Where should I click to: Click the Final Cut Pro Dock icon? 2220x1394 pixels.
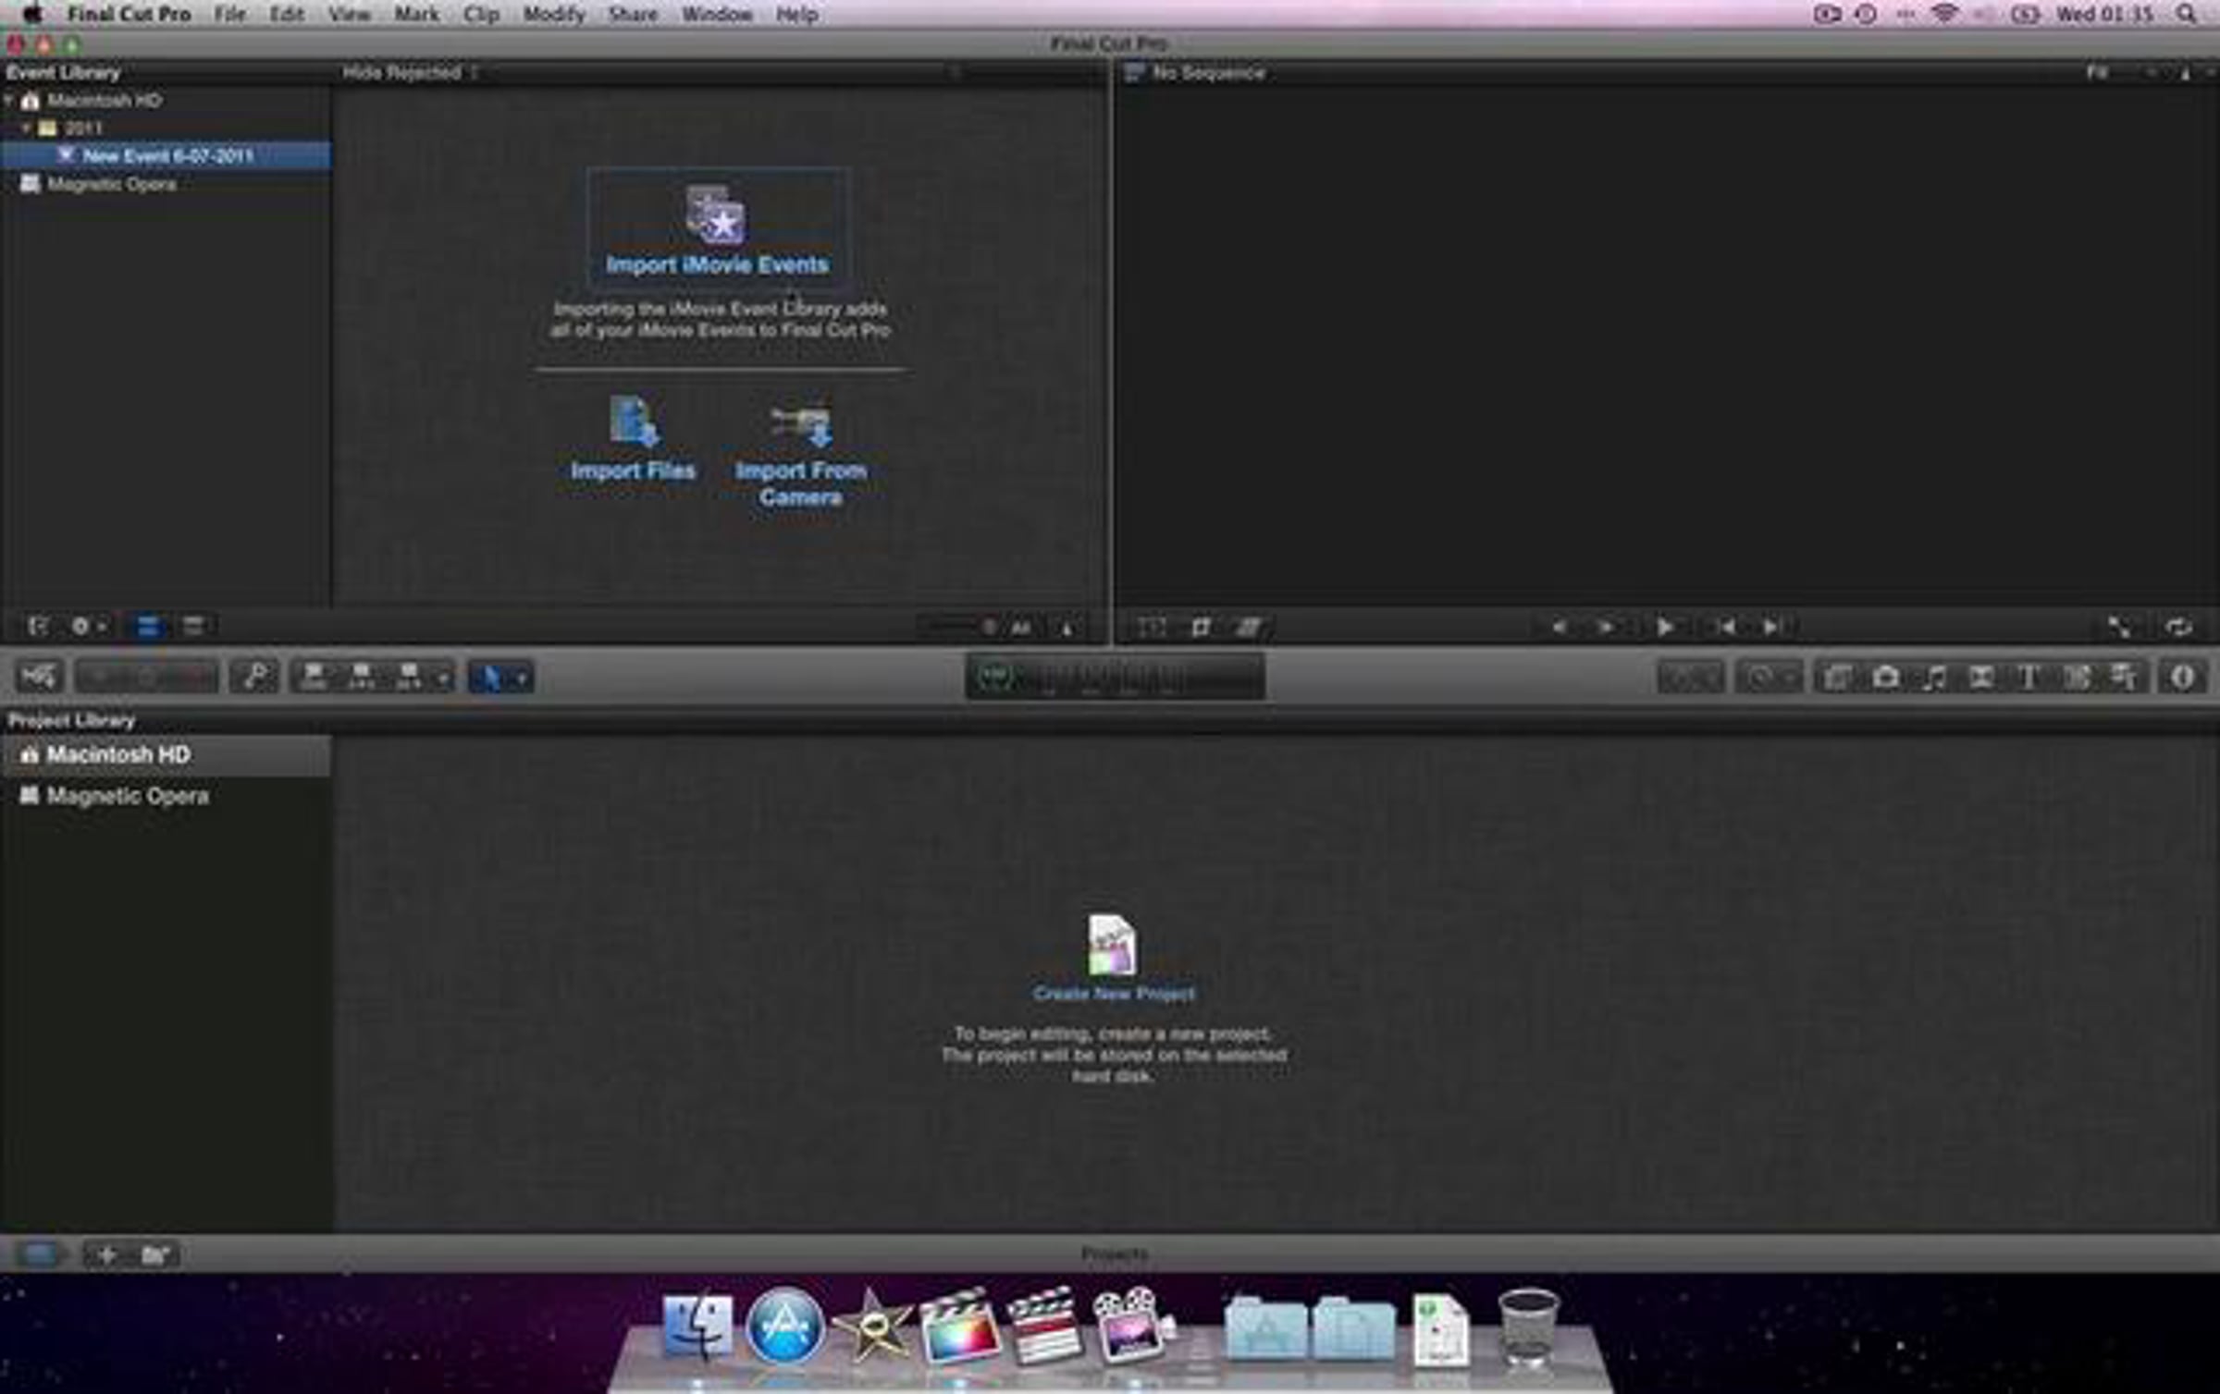[958, 1327]
